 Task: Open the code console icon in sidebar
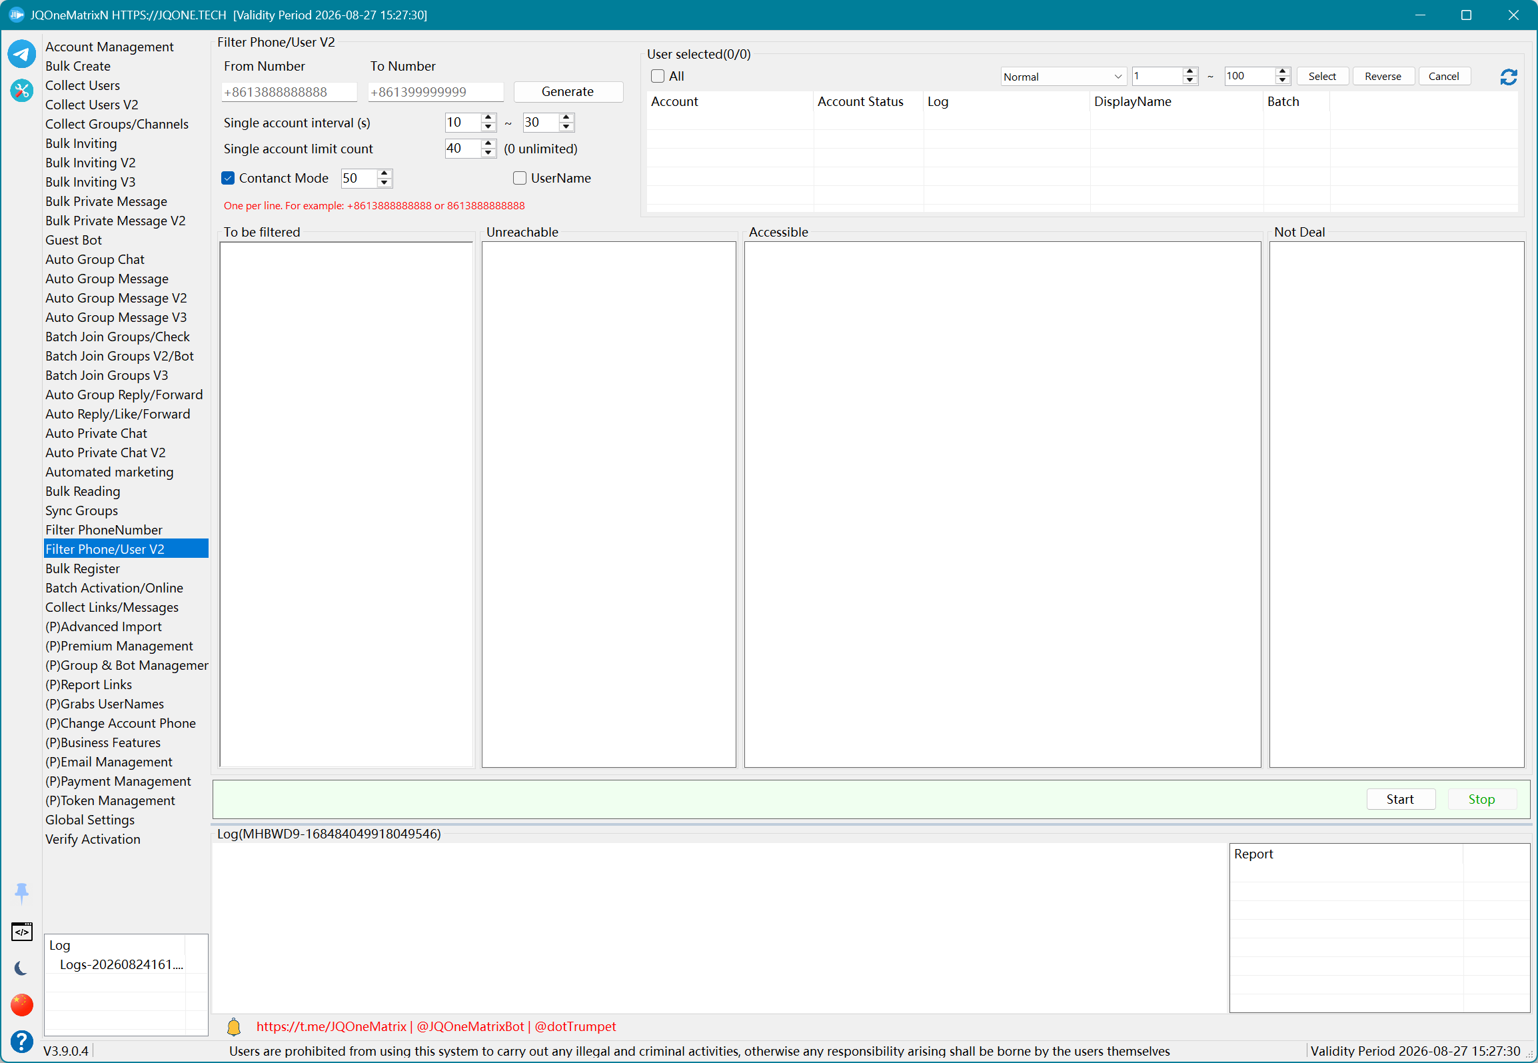(x=21, y=931)
